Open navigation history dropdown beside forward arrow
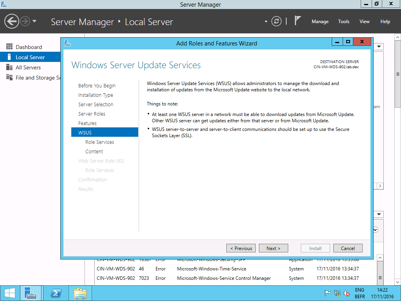Viewport: 401px width, 301px height. point(34,21)
